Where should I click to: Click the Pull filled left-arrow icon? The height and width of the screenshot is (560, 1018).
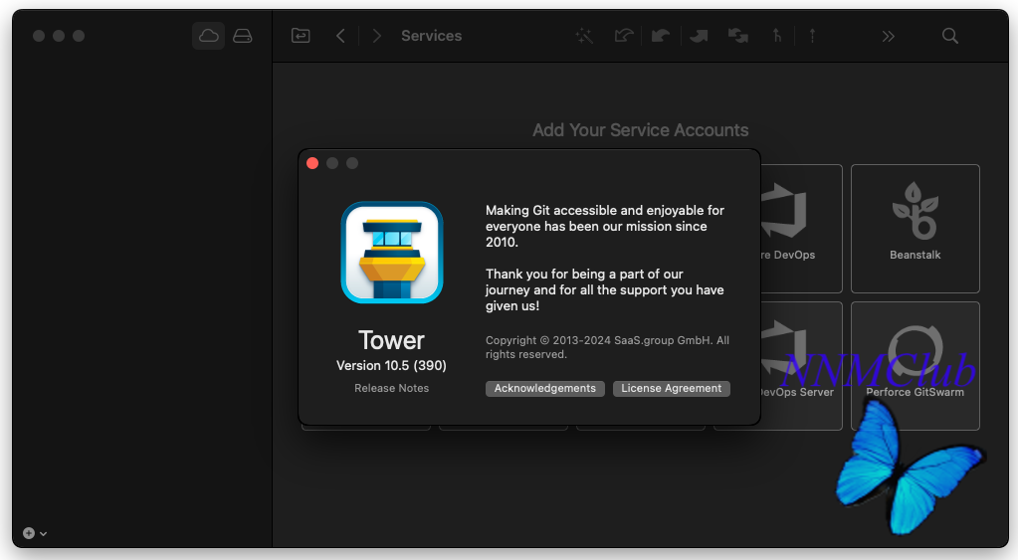[x=661, y=36]
